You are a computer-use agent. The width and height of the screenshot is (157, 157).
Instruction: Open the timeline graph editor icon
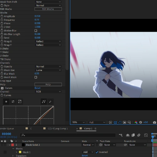coord(146,135)
